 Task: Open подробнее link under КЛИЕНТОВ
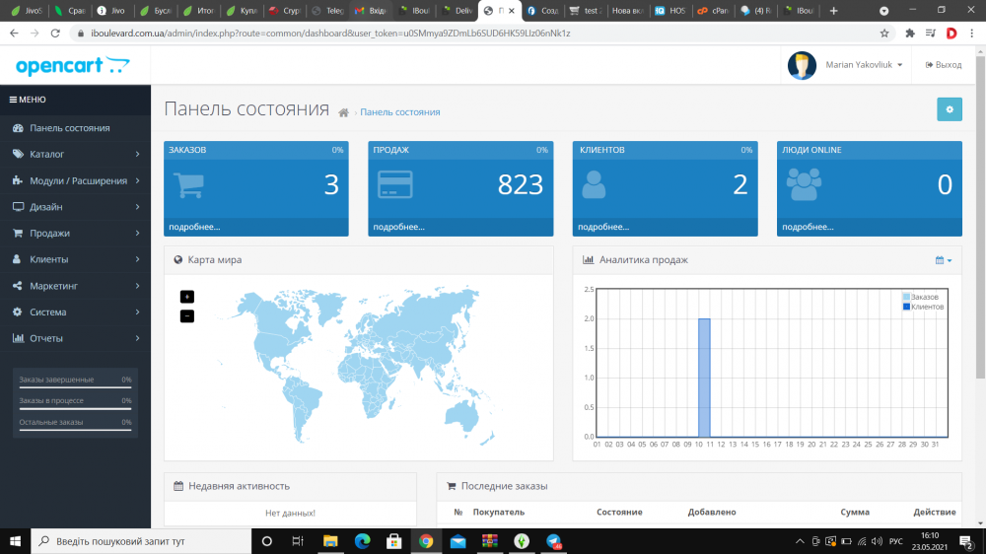tap(603, 227)
